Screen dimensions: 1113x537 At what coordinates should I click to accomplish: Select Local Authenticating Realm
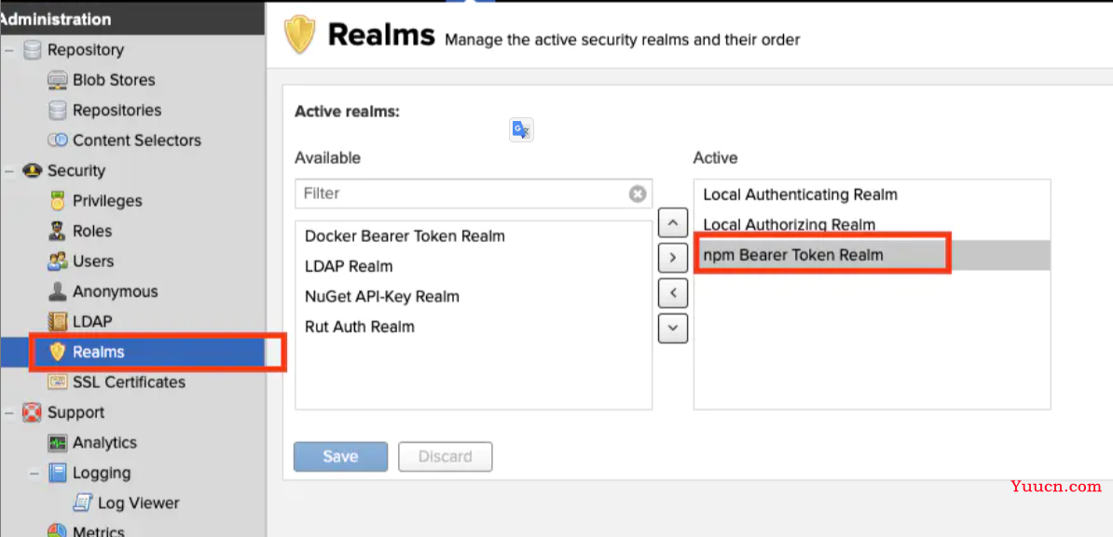872,195
